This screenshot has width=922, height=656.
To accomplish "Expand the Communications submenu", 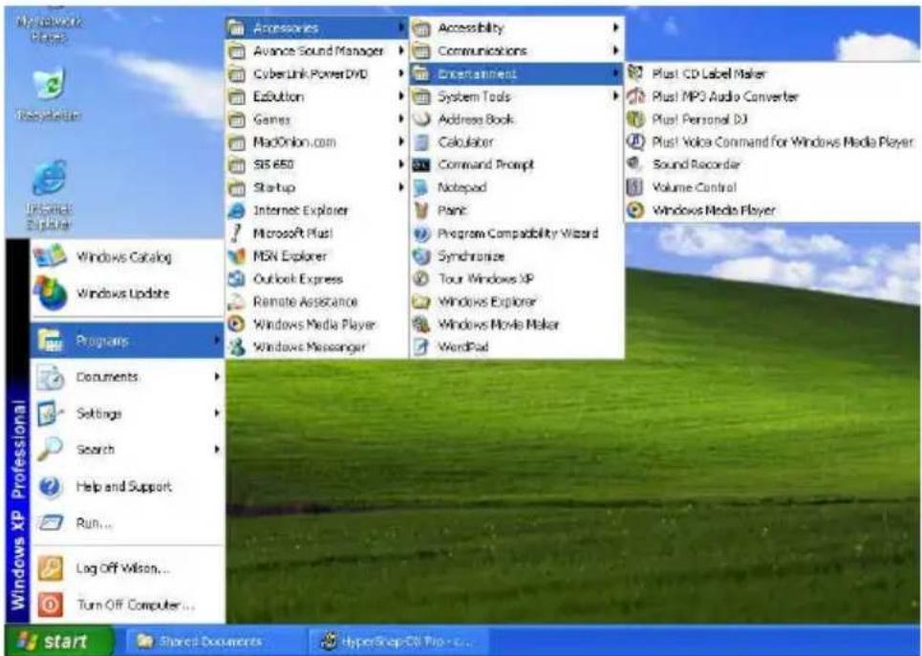I will [517, 51].
